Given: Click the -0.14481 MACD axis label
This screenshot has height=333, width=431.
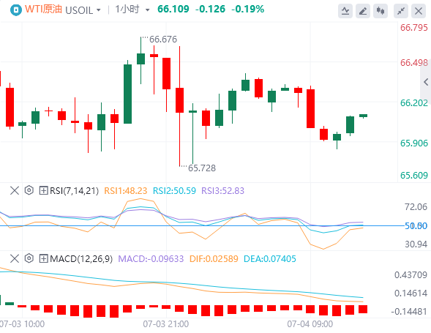Looking at the screenshot, I should point(409,312).
